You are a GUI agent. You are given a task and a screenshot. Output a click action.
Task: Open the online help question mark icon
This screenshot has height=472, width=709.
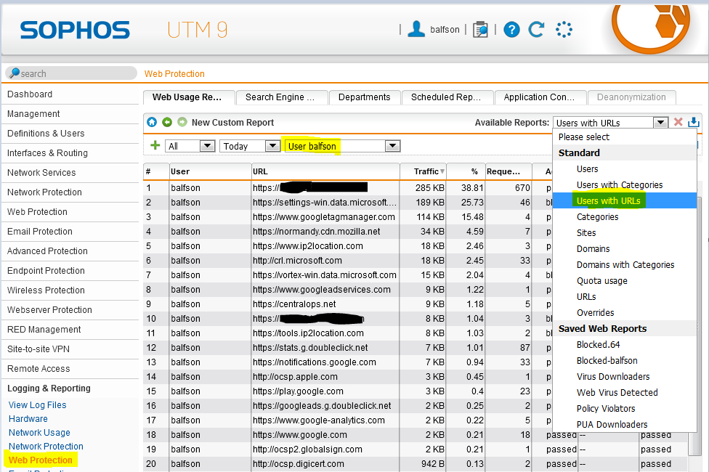coord(511,30)
